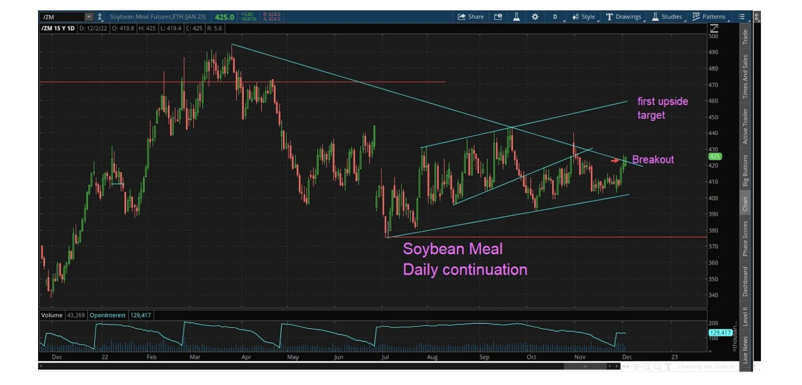Select the 'Daily continuation' text annotation
Viewport: 802px width, 385px height.
coord(465,269)
